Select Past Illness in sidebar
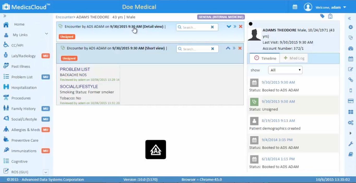Screen dimensions: 356x183 click(x=21, y=66)
